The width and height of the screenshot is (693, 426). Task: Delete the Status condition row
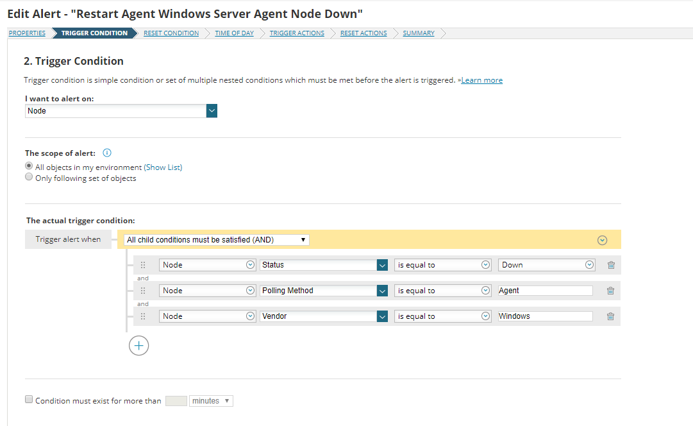click(x=611, y=265)
